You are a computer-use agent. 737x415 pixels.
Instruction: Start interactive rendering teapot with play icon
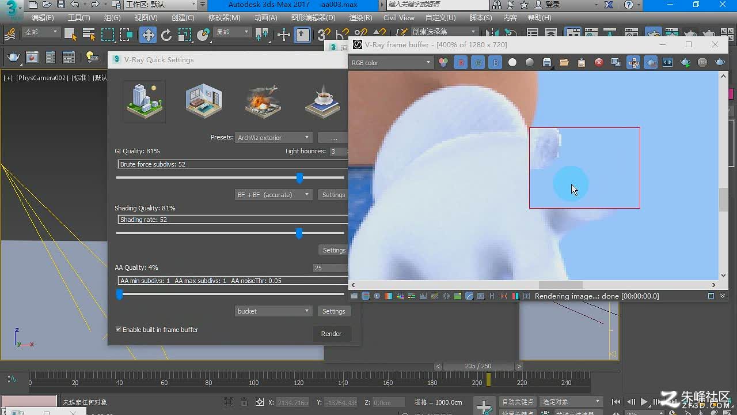685,62
